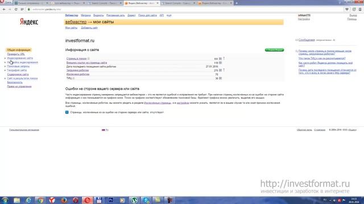Click the вебмастер heading link

76,22
